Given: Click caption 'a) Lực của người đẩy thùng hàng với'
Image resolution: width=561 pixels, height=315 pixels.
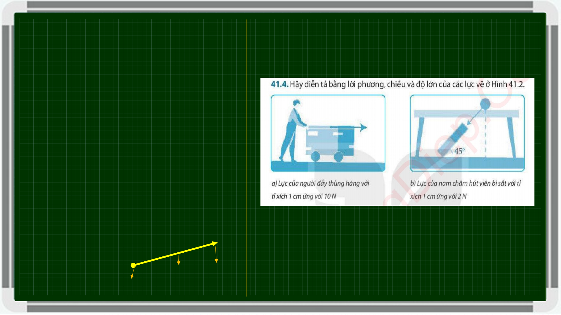Looking at the screenshot, I should click(320, 183).
